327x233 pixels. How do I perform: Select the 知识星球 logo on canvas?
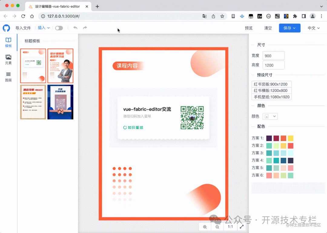133,127
